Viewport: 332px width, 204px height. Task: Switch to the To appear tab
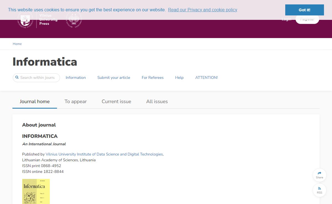click(x=76, y=101)
